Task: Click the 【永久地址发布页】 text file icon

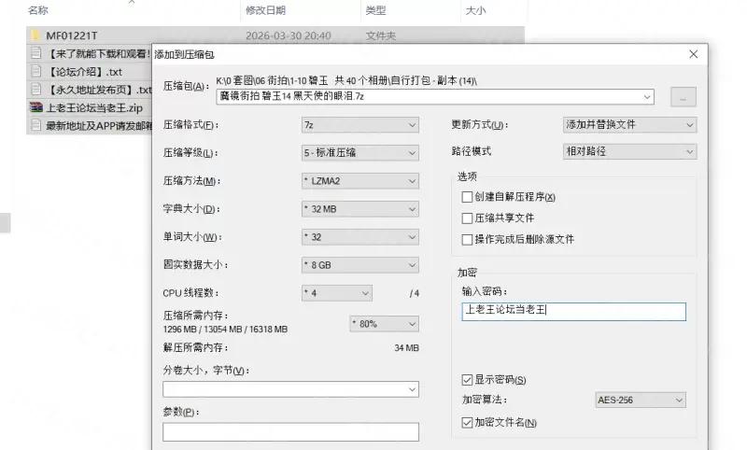Action: pyautogui.click(x=35, y=90)
